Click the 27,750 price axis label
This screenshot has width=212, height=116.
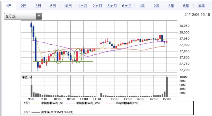pos(184,64)
